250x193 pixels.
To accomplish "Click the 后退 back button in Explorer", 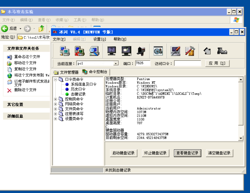I will 9,28.
